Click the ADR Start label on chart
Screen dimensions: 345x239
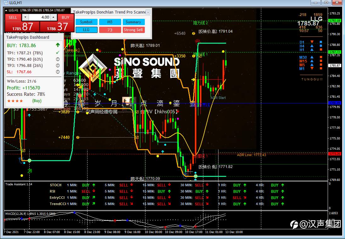[x=218, y=98]
